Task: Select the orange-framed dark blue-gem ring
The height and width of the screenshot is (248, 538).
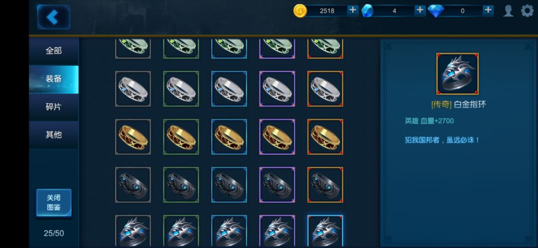Action: 325,185
